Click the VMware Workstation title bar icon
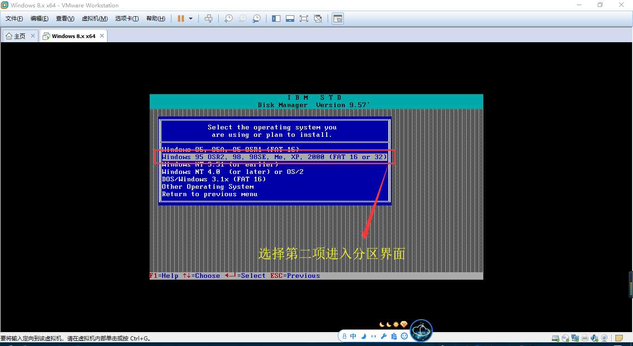Image resolution: width=633 pixels, height=346 pixels. [5, 5]
